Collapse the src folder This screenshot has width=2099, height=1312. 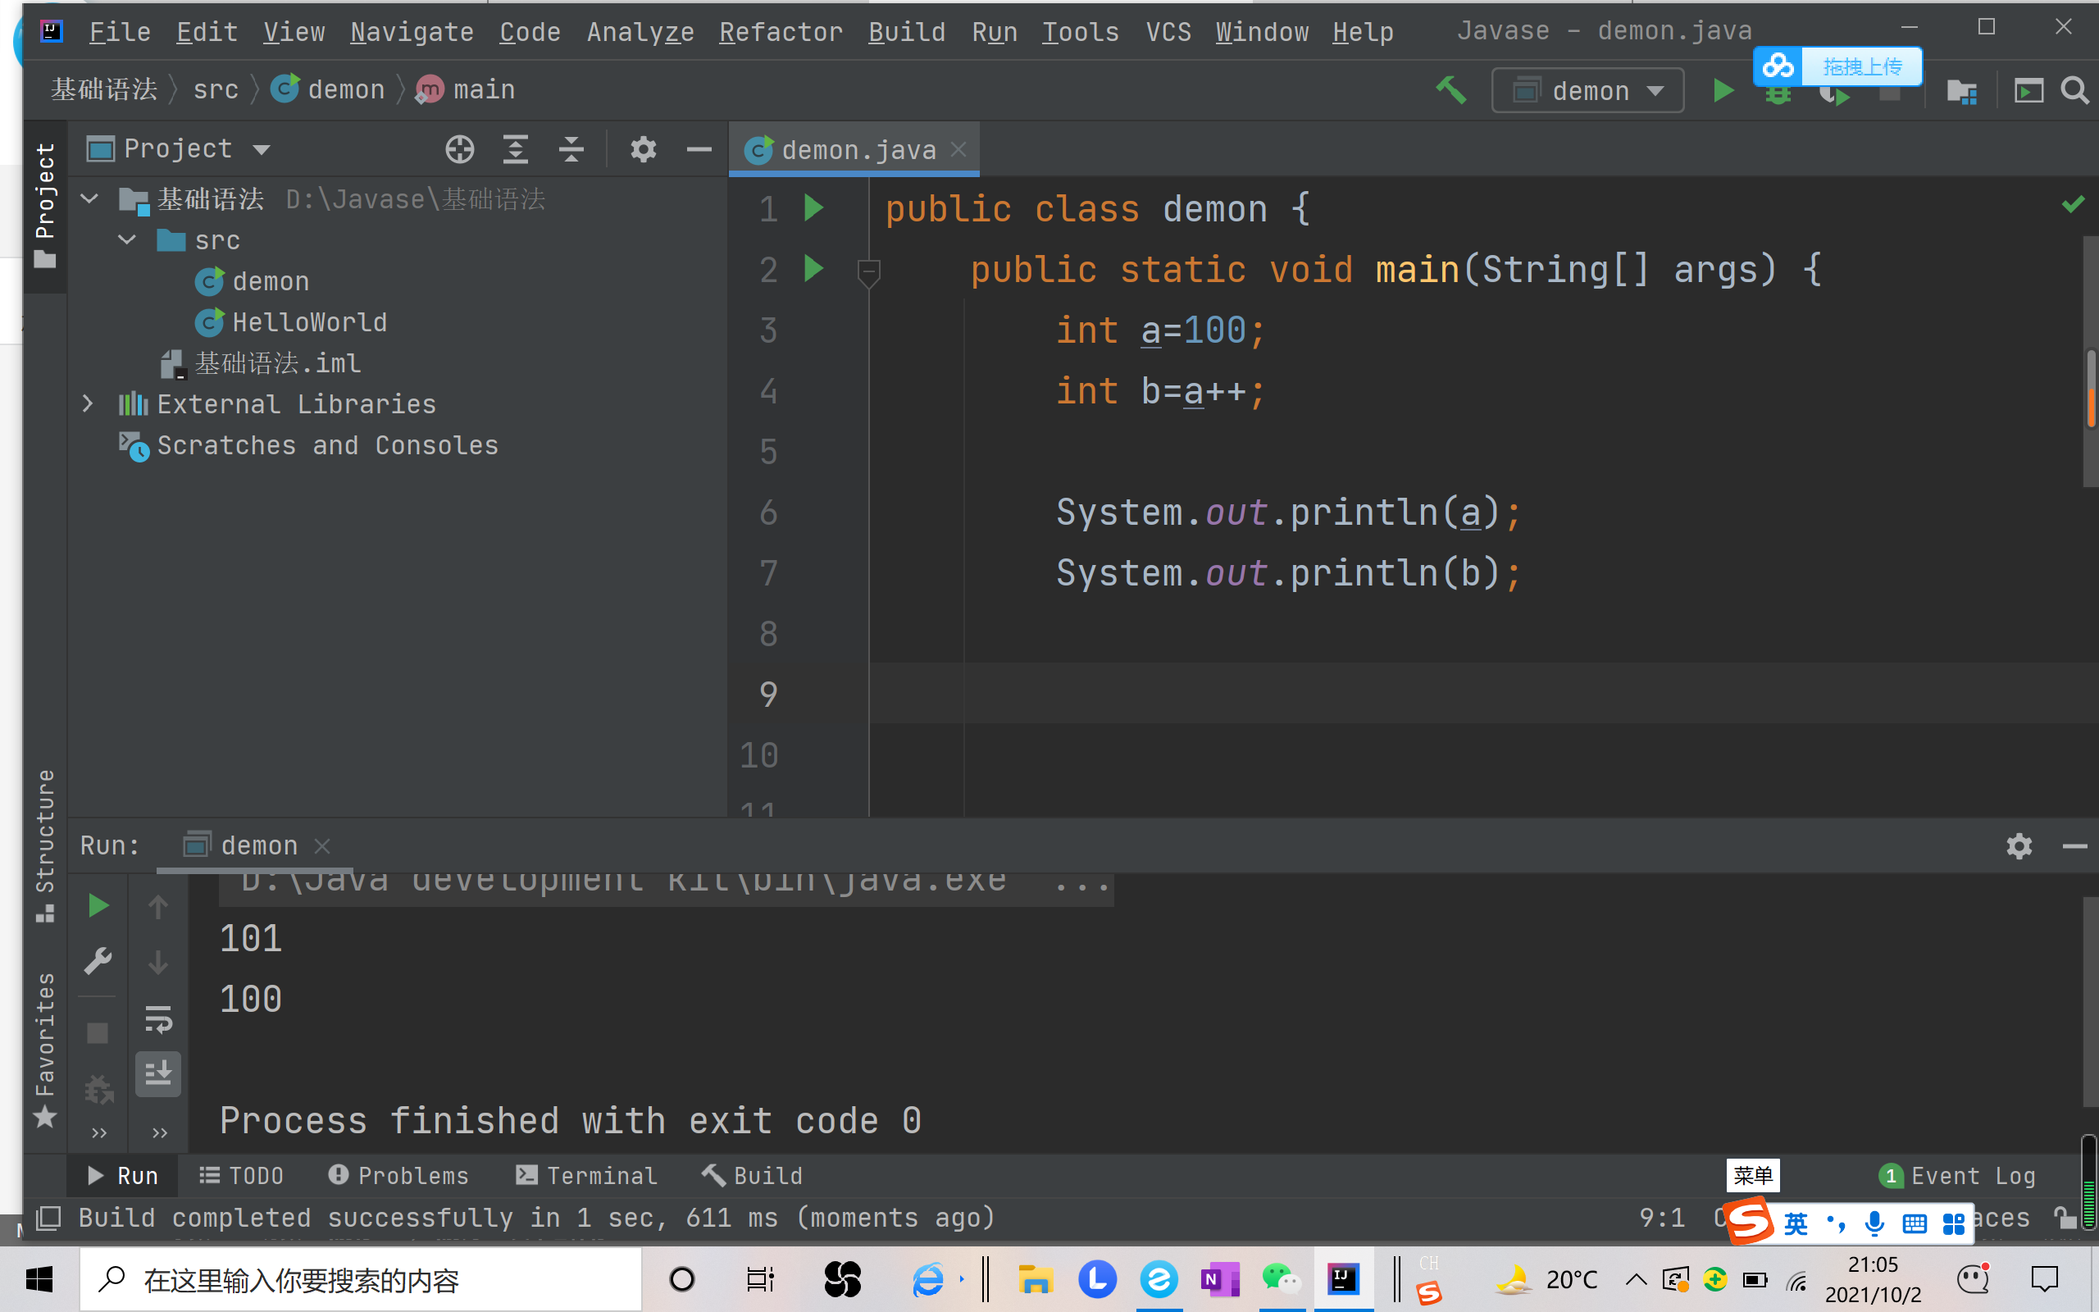pyautogui.click(x=128, y=239)
